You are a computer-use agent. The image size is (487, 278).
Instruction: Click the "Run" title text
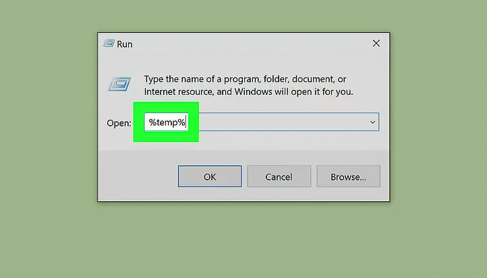coord(125,44)
